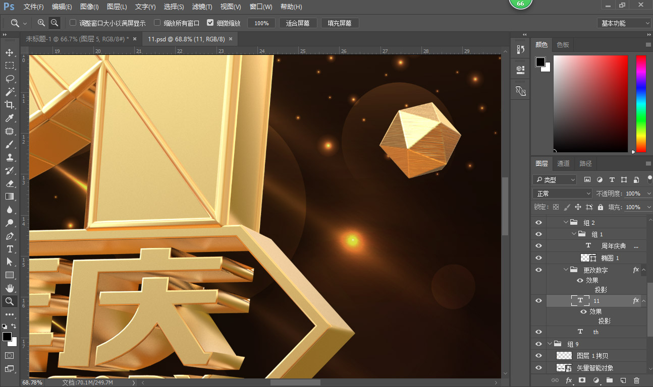Open the 图层(L) menu
The image size is (653, 387).
[117, 7]
